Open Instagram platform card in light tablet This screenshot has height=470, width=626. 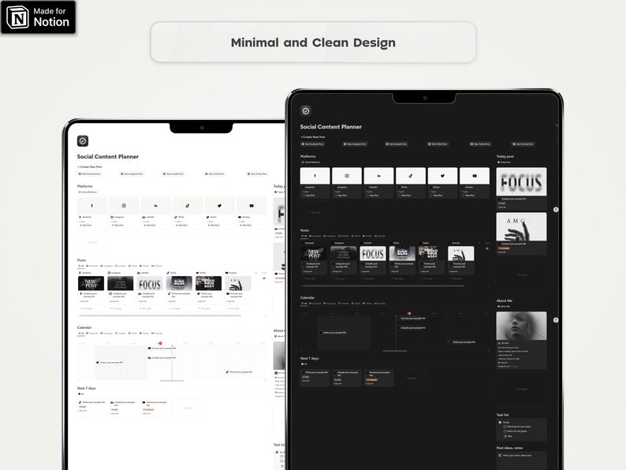pyautogui.click(x=124, y=213)
